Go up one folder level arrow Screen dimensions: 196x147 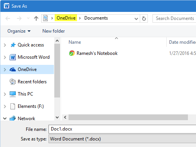click(x=36, y=18)
